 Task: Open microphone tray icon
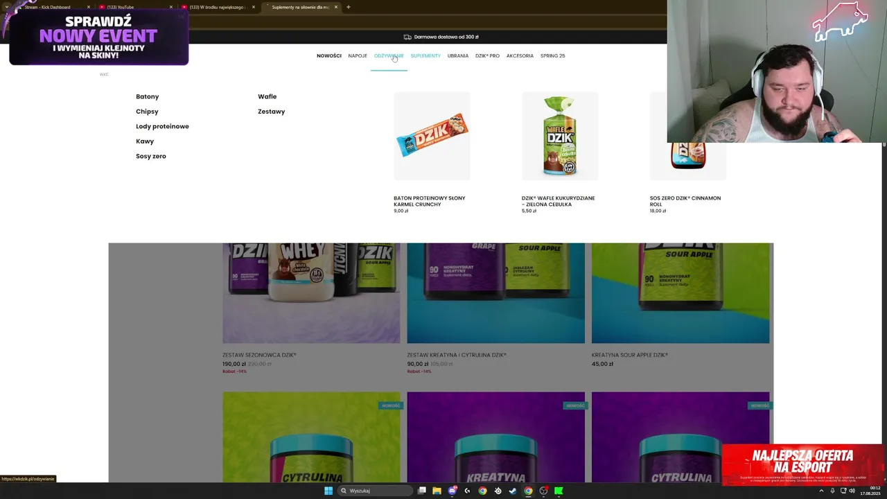(832, 491)
